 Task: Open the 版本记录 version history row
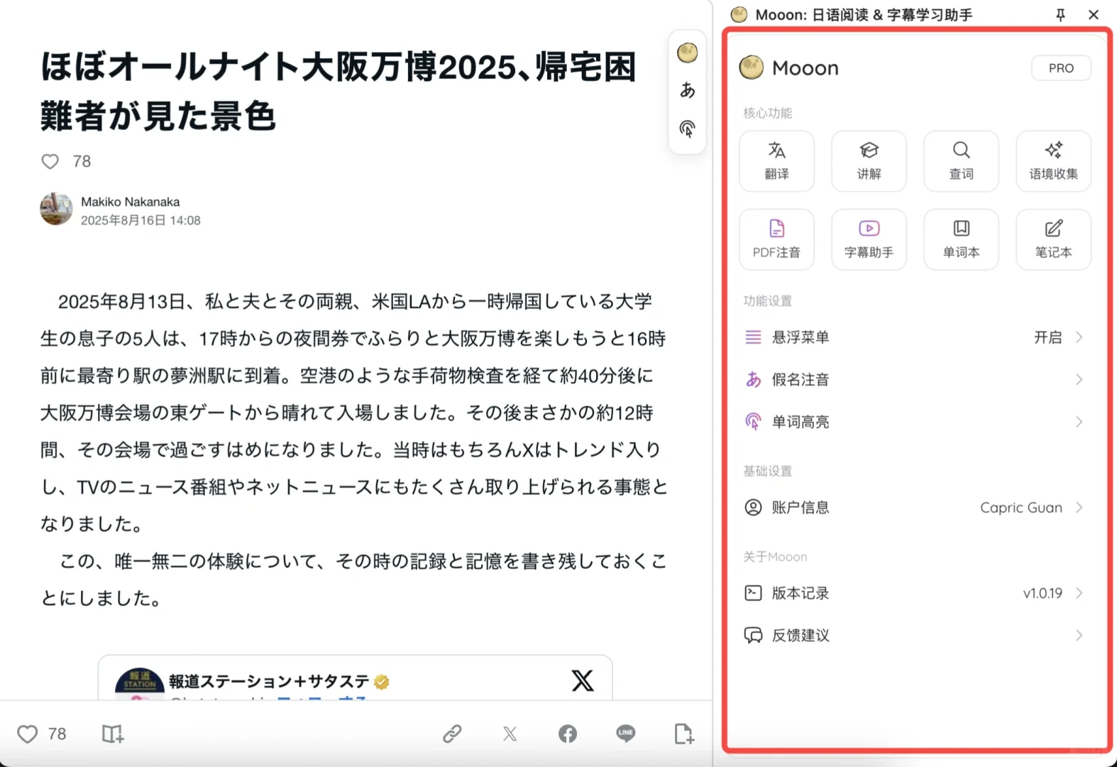pos(914,593)
